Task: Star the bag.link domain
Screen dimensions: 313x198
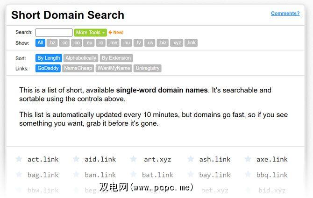Action: coord(19,175)
